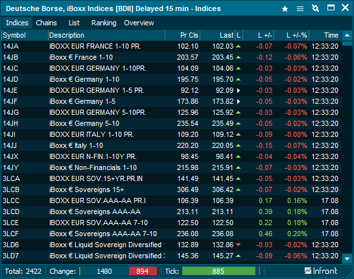Image resolution: width=354 pixels, height=279 pixels.
Task: Switch to the Overview tab
Action: point(139,23)
